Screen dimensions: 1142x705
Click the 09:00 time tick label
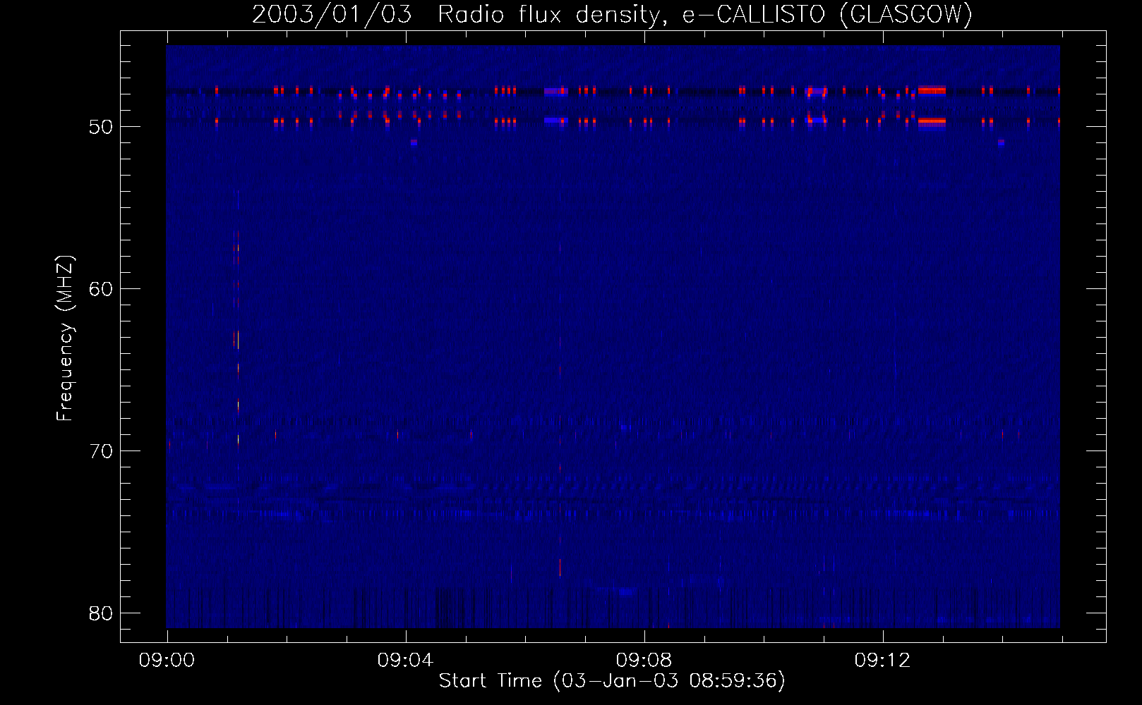(x=167, y=661)
